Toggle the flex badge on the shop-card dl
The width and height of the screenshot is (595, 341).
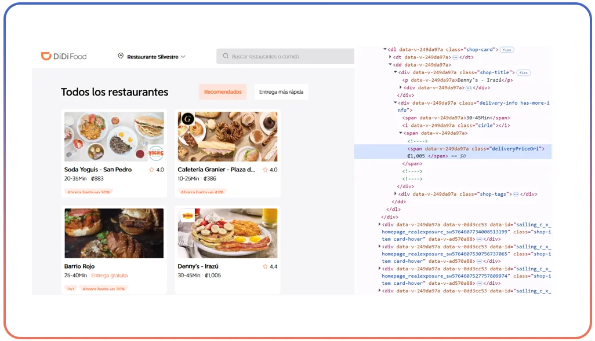point(507,50)
